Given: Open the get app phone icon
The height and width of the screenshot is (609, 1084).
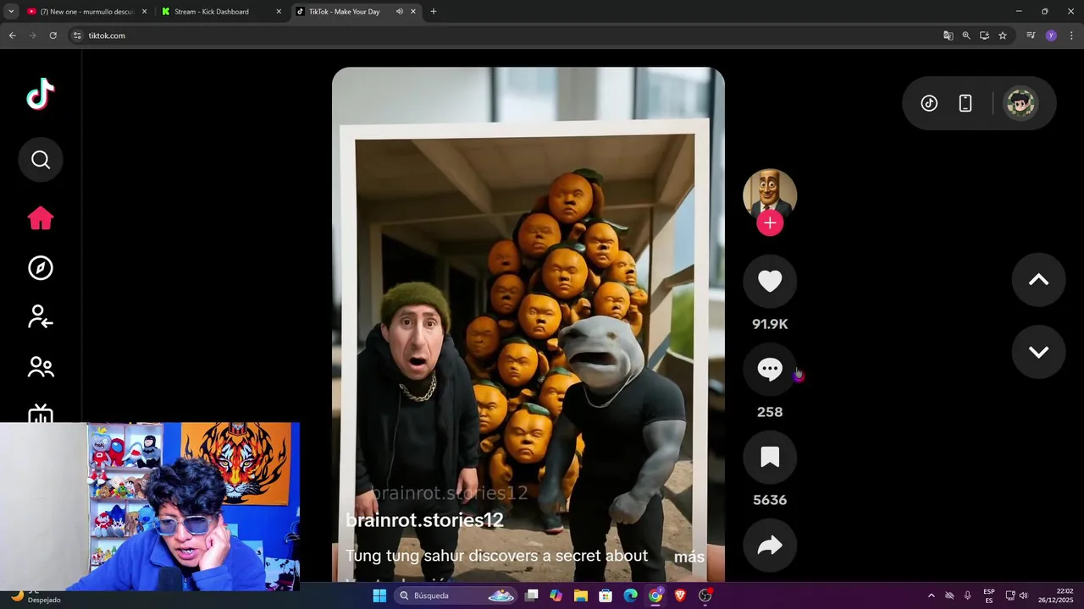Looking at the screenshot, I should point(965,103).
